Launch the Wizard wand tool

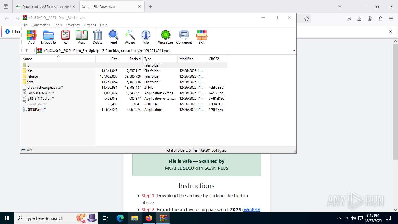[x=130, y=37]
